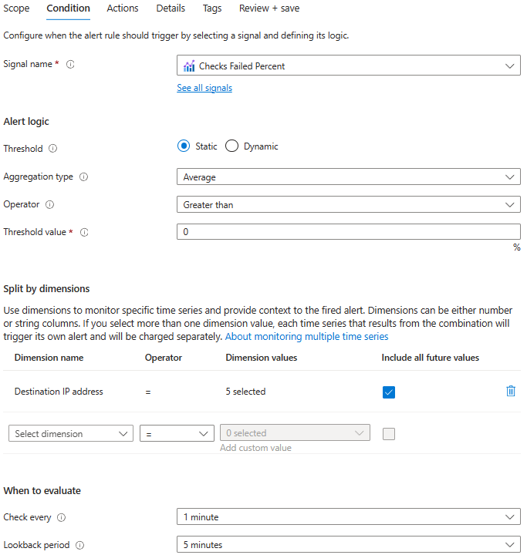The height and width of the screenshot is (555, 527).
Task: Go to the Review + save tab
Action: point(269,8)
